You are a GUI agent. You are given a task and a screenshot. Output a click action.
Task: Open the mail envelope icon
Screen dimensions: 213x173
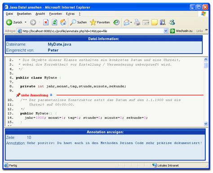tap(127, 22)
